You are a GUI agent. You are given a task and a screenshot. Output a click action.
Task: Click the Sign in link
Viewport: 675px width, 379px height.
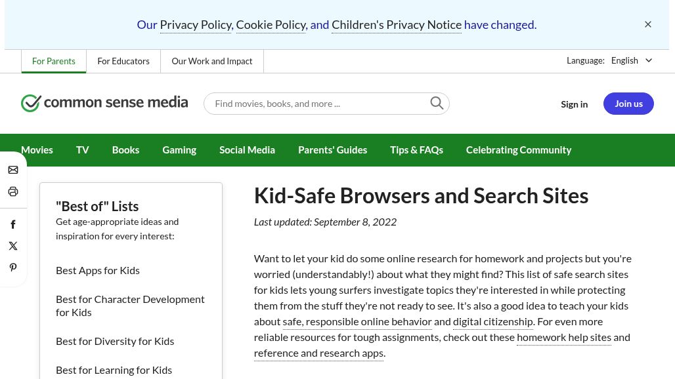(574, 104)
